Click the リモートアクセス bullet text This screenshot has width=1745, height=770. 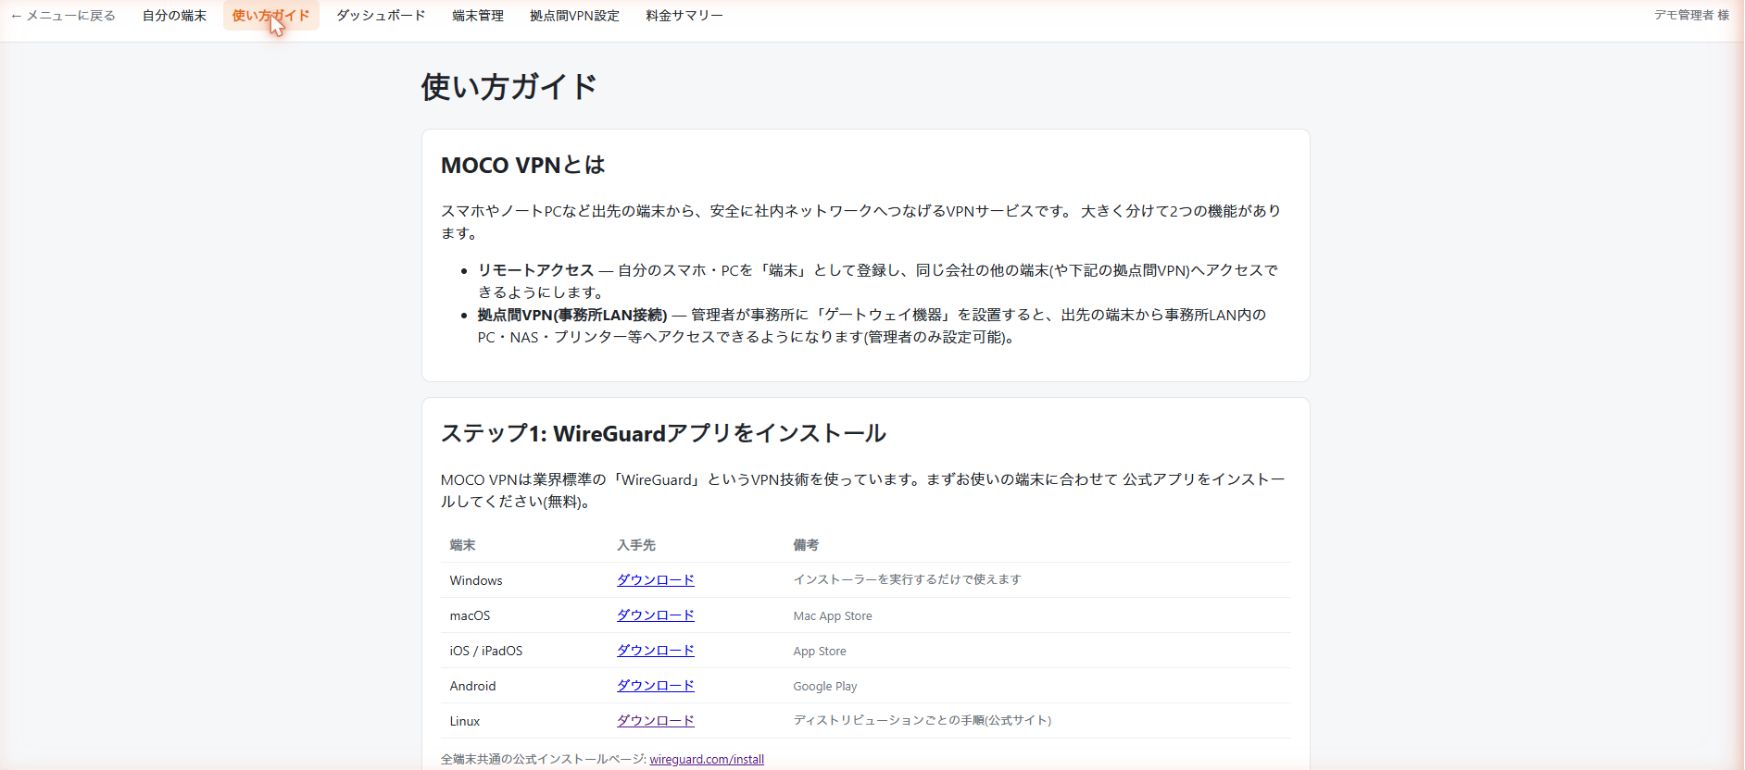535,270
